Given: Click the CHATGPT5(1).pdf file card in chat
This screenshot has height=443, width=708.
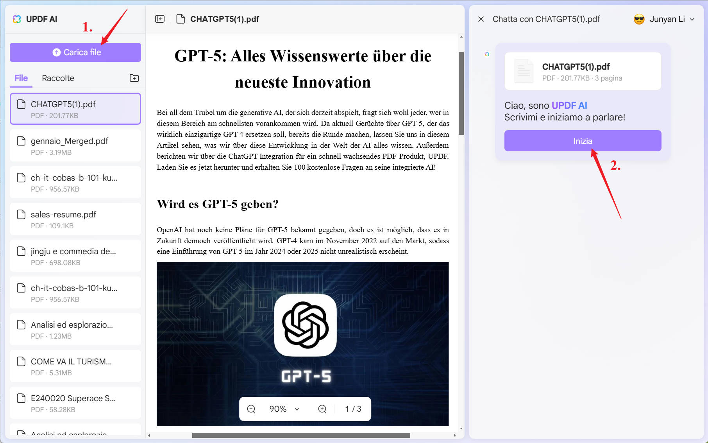Looking at the screenshot, I should point(583,71).
